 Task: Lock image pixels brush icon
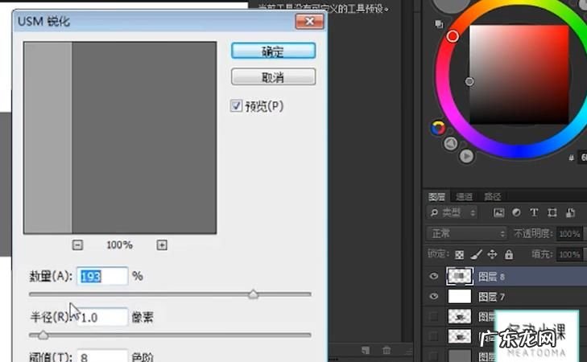pos(476,255)
